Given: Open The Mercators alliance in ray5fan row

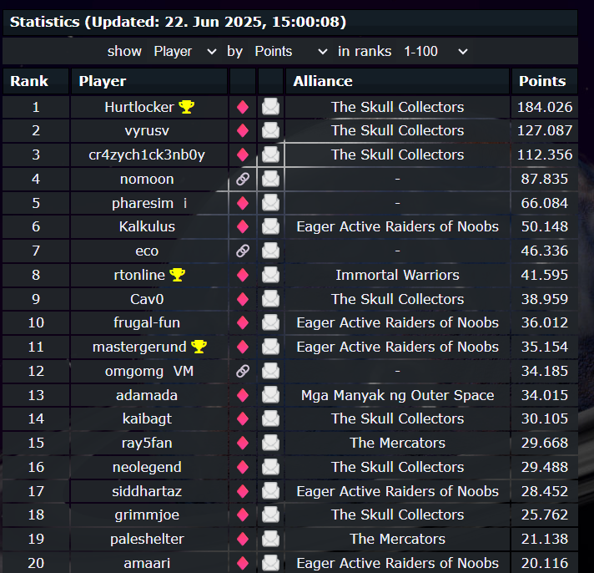Looking at the screenshot, I should (397, 443).
